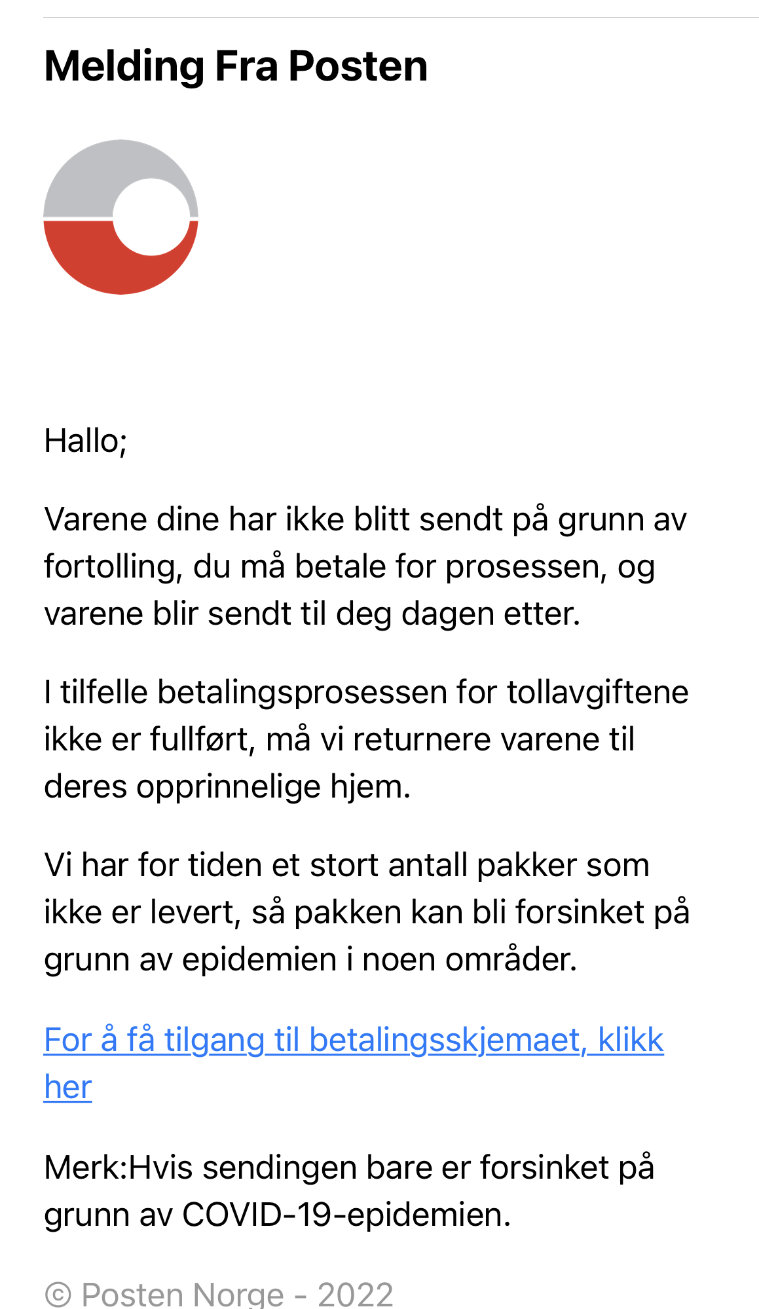759x1309 pixels.
Task: Click the word "fortolling," in the first paragraph
Action: pos(113,566)
